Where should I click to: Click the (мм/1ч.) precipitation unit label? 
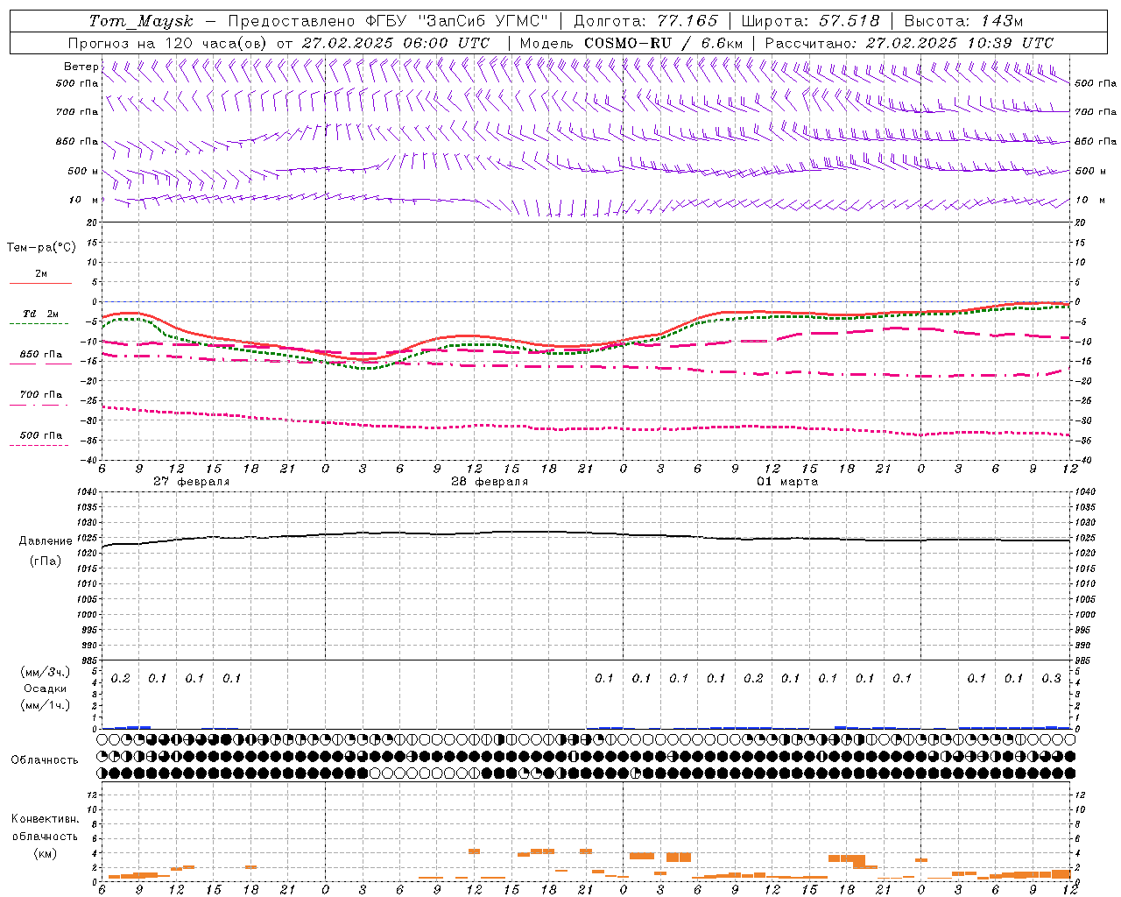click(46, 705)
